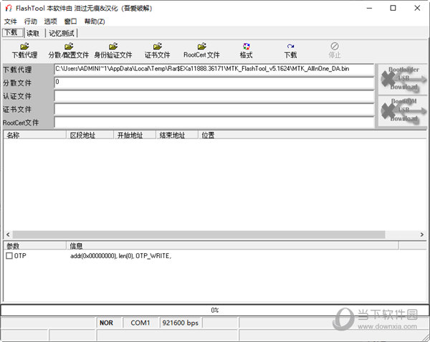Minimize the FlashTool window
Viewport: 430px width, 342px height.
(369, 8)
